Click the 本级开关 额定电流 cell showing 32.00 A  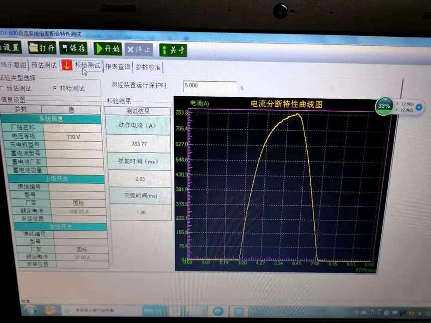coord(81,257)
